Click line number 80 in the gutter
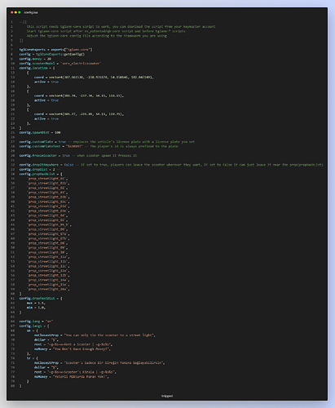Image resolution: width=335 pixels, height=408 pixels. click(12, 386)
